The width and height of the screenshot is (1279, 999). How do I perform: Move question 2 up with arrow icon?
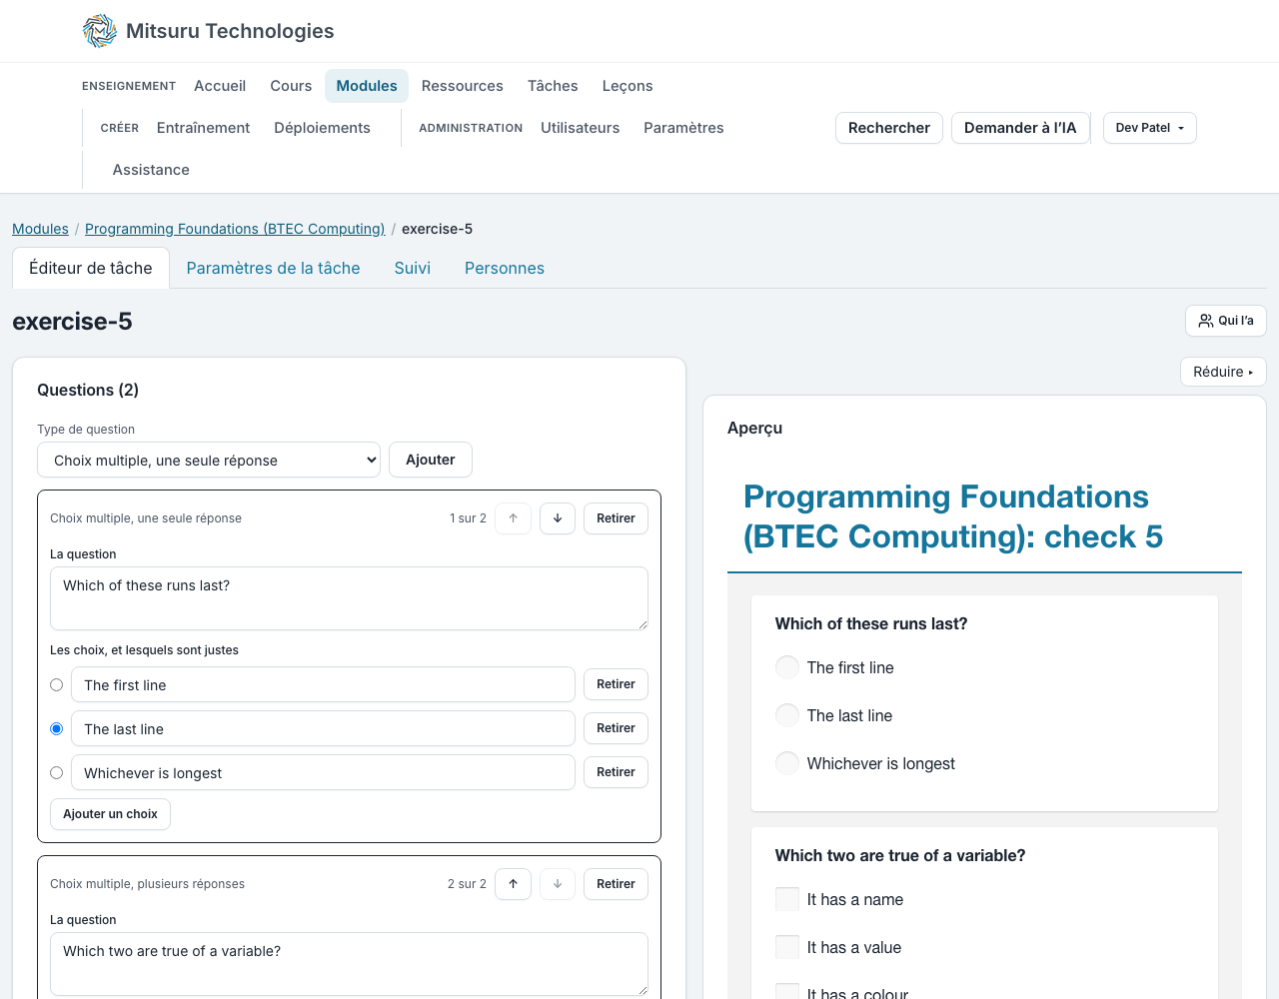coord(514,884)
